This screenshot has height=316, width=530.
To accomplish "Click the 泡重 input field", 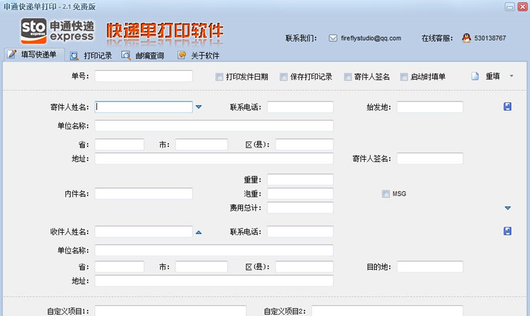I will (x=300, y=193).
